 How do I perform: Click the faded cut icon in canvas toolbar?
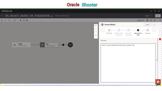tap(6, 20)
